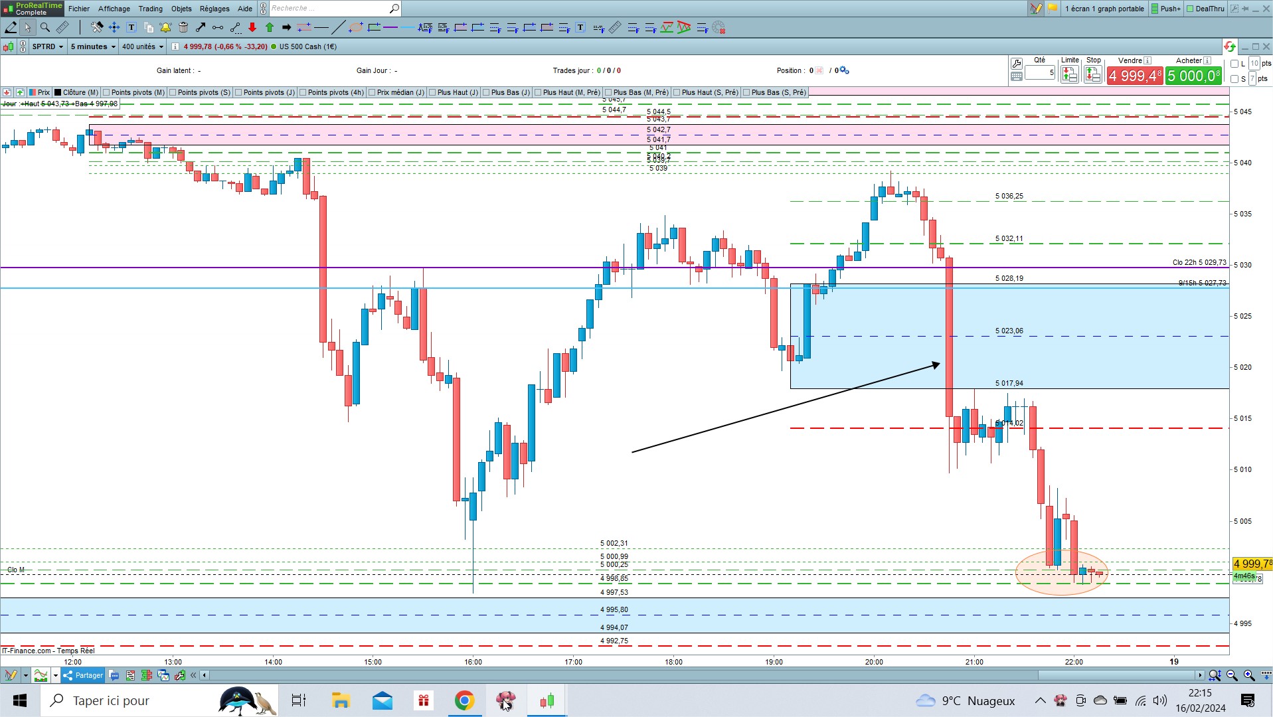Select the green up arrow tool
Viewport: 1273px width, 717px height.
270,27
